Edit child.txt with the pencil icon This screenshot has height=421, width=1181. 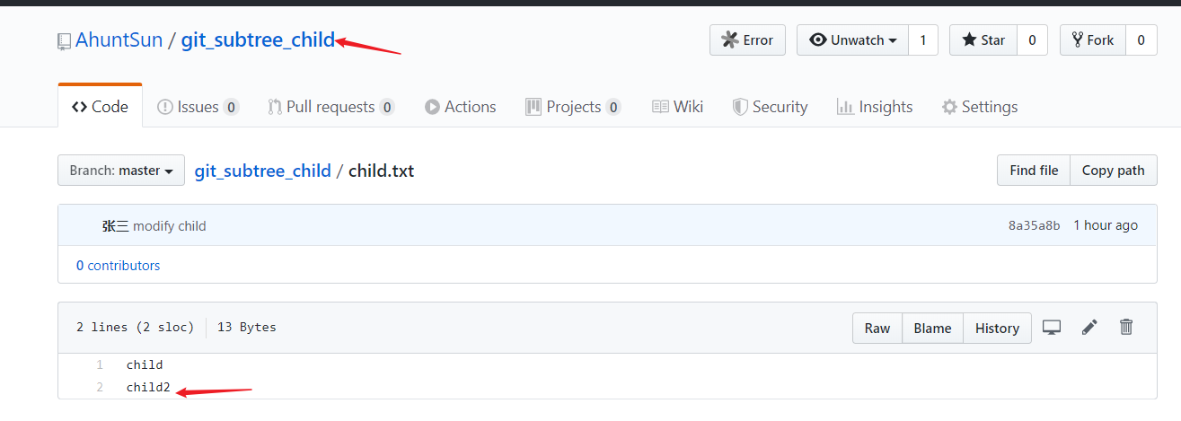pyautogui.click(x=1089, y=328)
